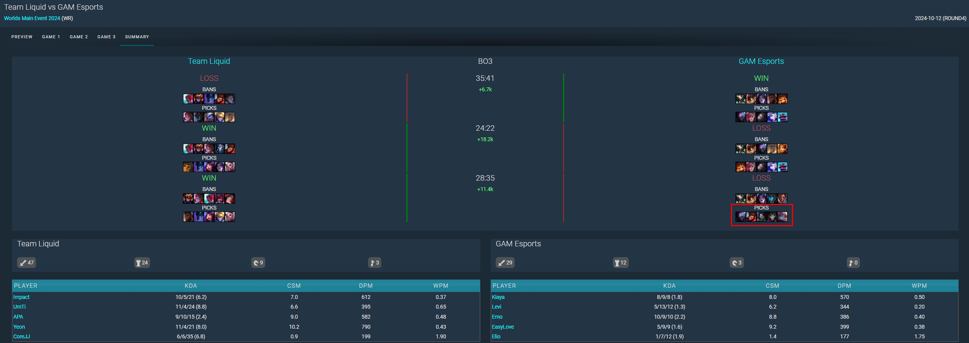Click the KDA column header in GAM Esports' table
Screen dimensions: 969x343
click(x=669, y=286)
